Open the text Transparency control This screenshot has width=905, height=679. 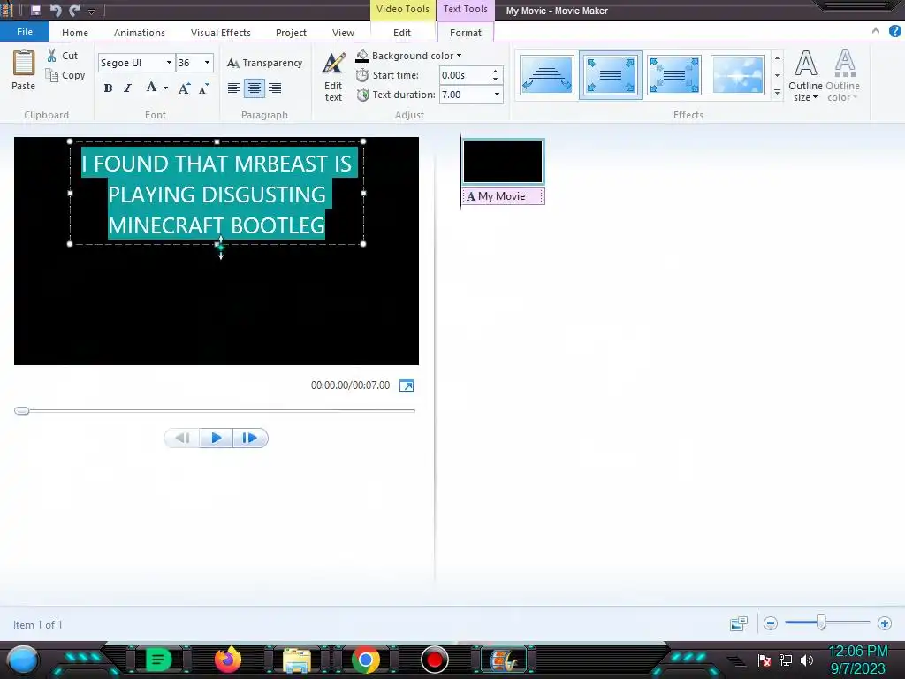pyautogui.click(x=264, y=63)
